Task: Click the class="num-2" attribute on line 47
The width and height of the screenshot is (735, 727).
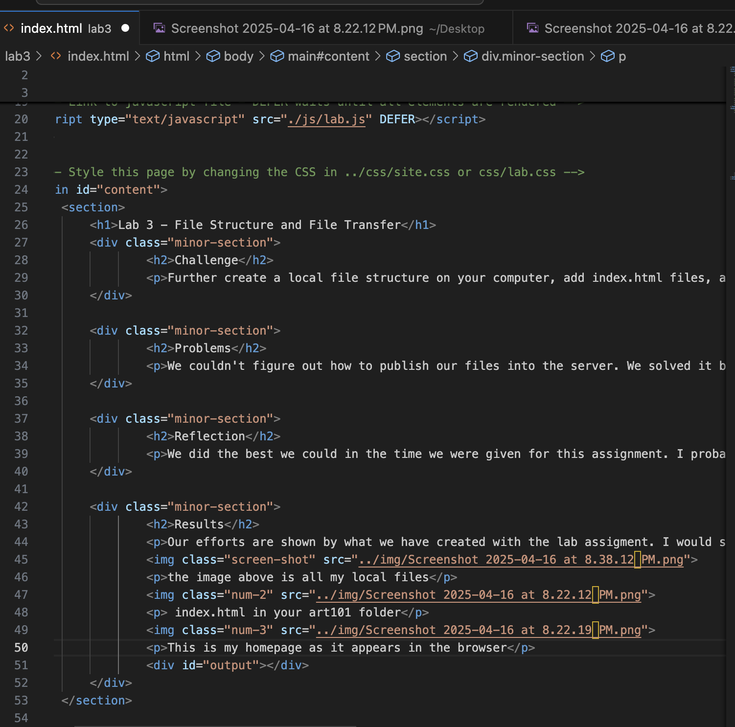Action: pyautogui.click(x=228, y=595)
